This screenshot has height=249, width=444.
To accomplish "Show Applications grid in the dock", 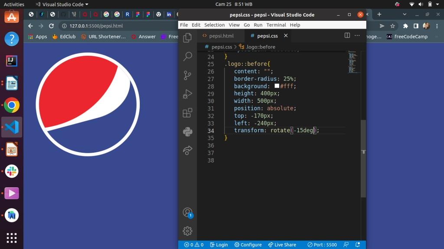I will (x=12, y=238).
